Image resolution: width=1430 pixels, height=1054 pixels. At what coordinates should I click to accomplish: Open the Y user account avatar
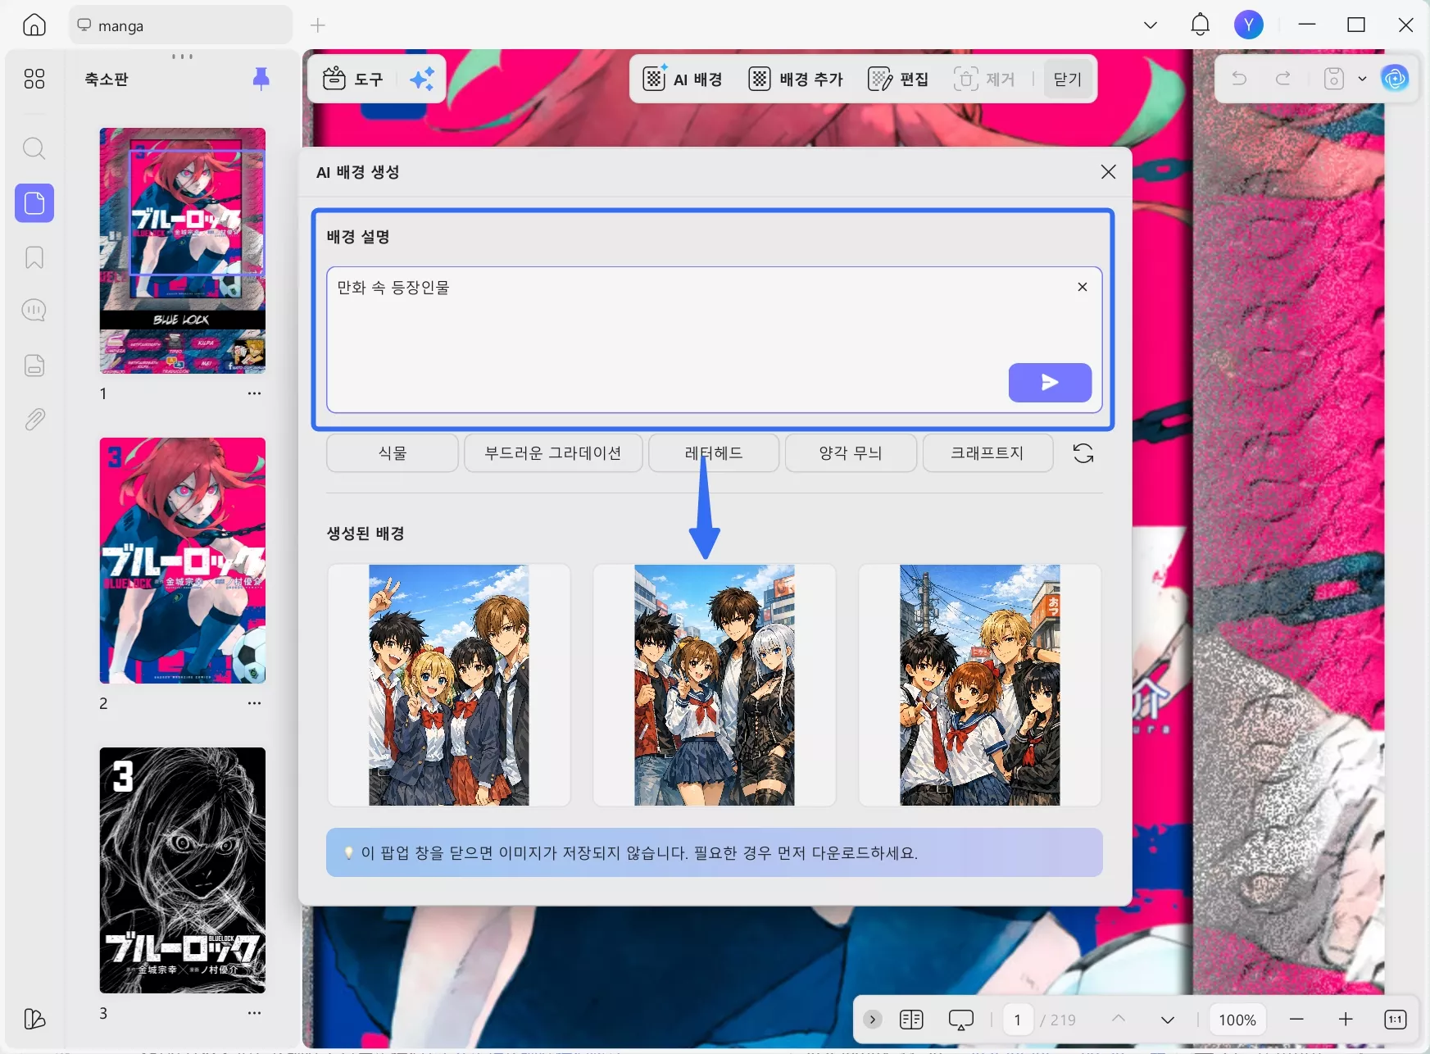1248,25
